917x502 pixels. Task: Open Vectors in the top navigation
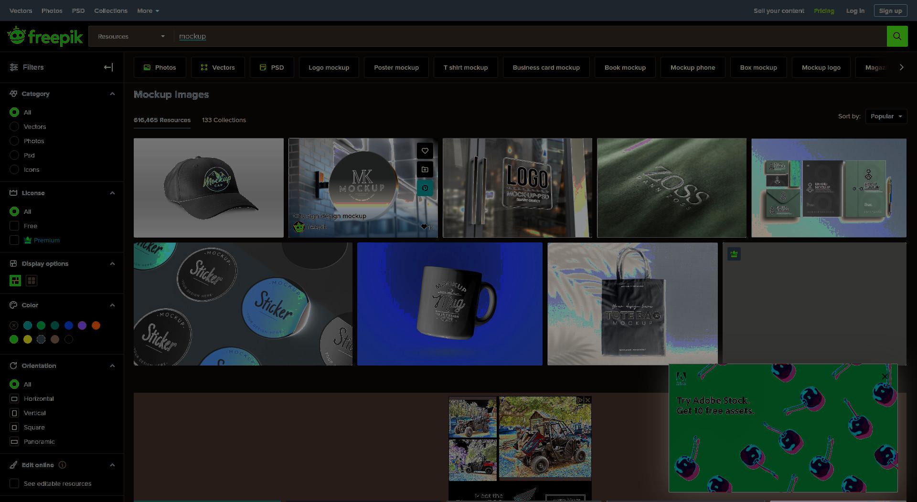[x=21, y=10]
